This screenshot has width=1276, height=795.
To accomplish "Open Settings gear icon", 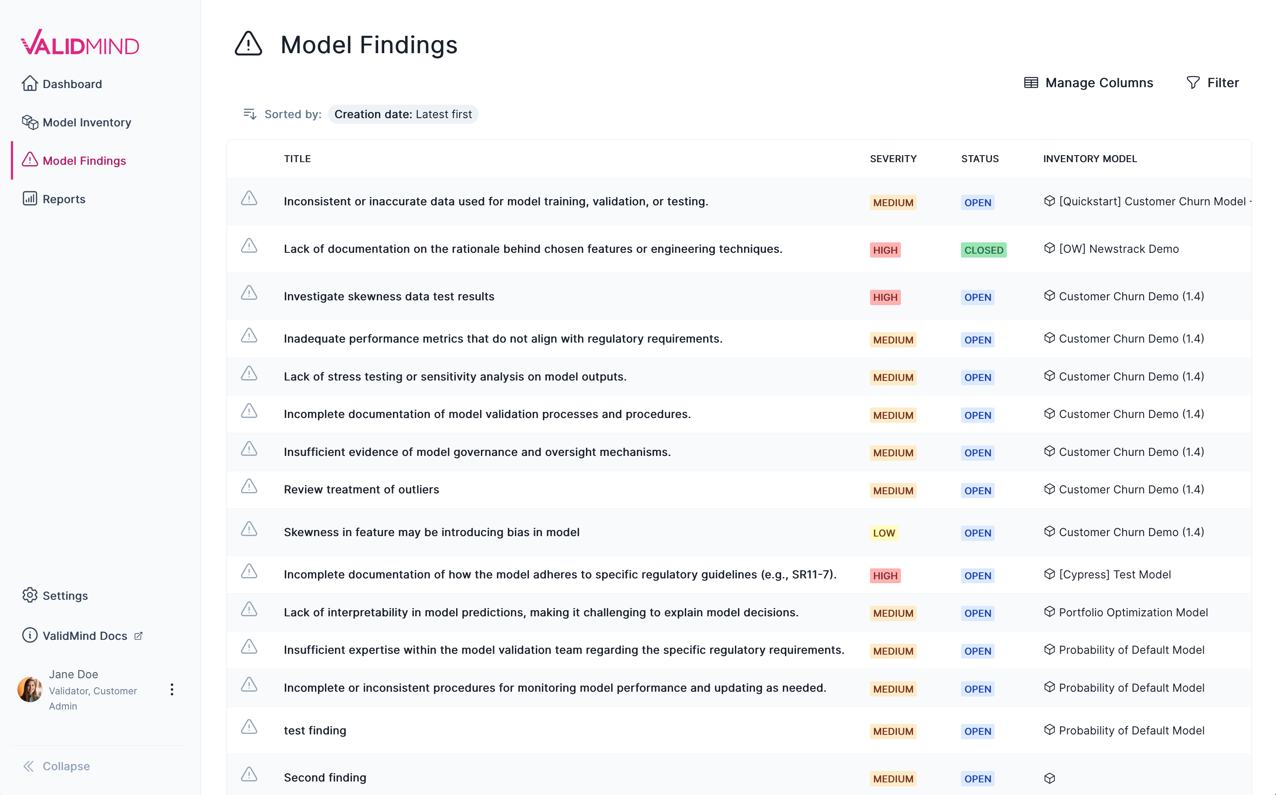I will pyautogui.click(x=30, y=595).
